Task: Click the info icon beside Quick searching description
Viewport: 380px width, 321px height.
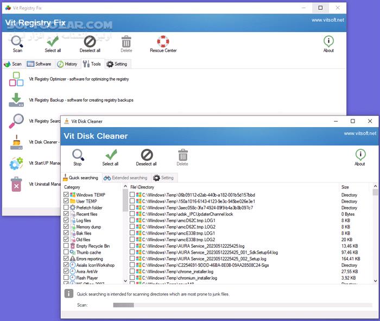Action: (x=69, y=294)
